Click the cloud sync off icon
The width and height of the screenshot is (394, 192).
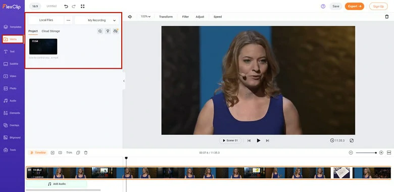(116, 31)
